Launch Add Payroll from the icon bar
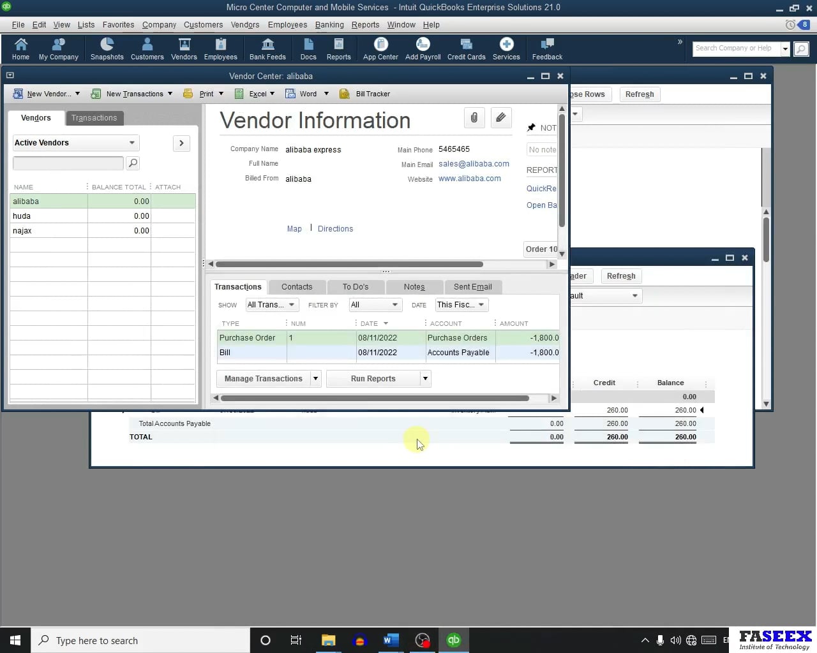The width and height of the screenshot is (817, 653). pos(423,49)
